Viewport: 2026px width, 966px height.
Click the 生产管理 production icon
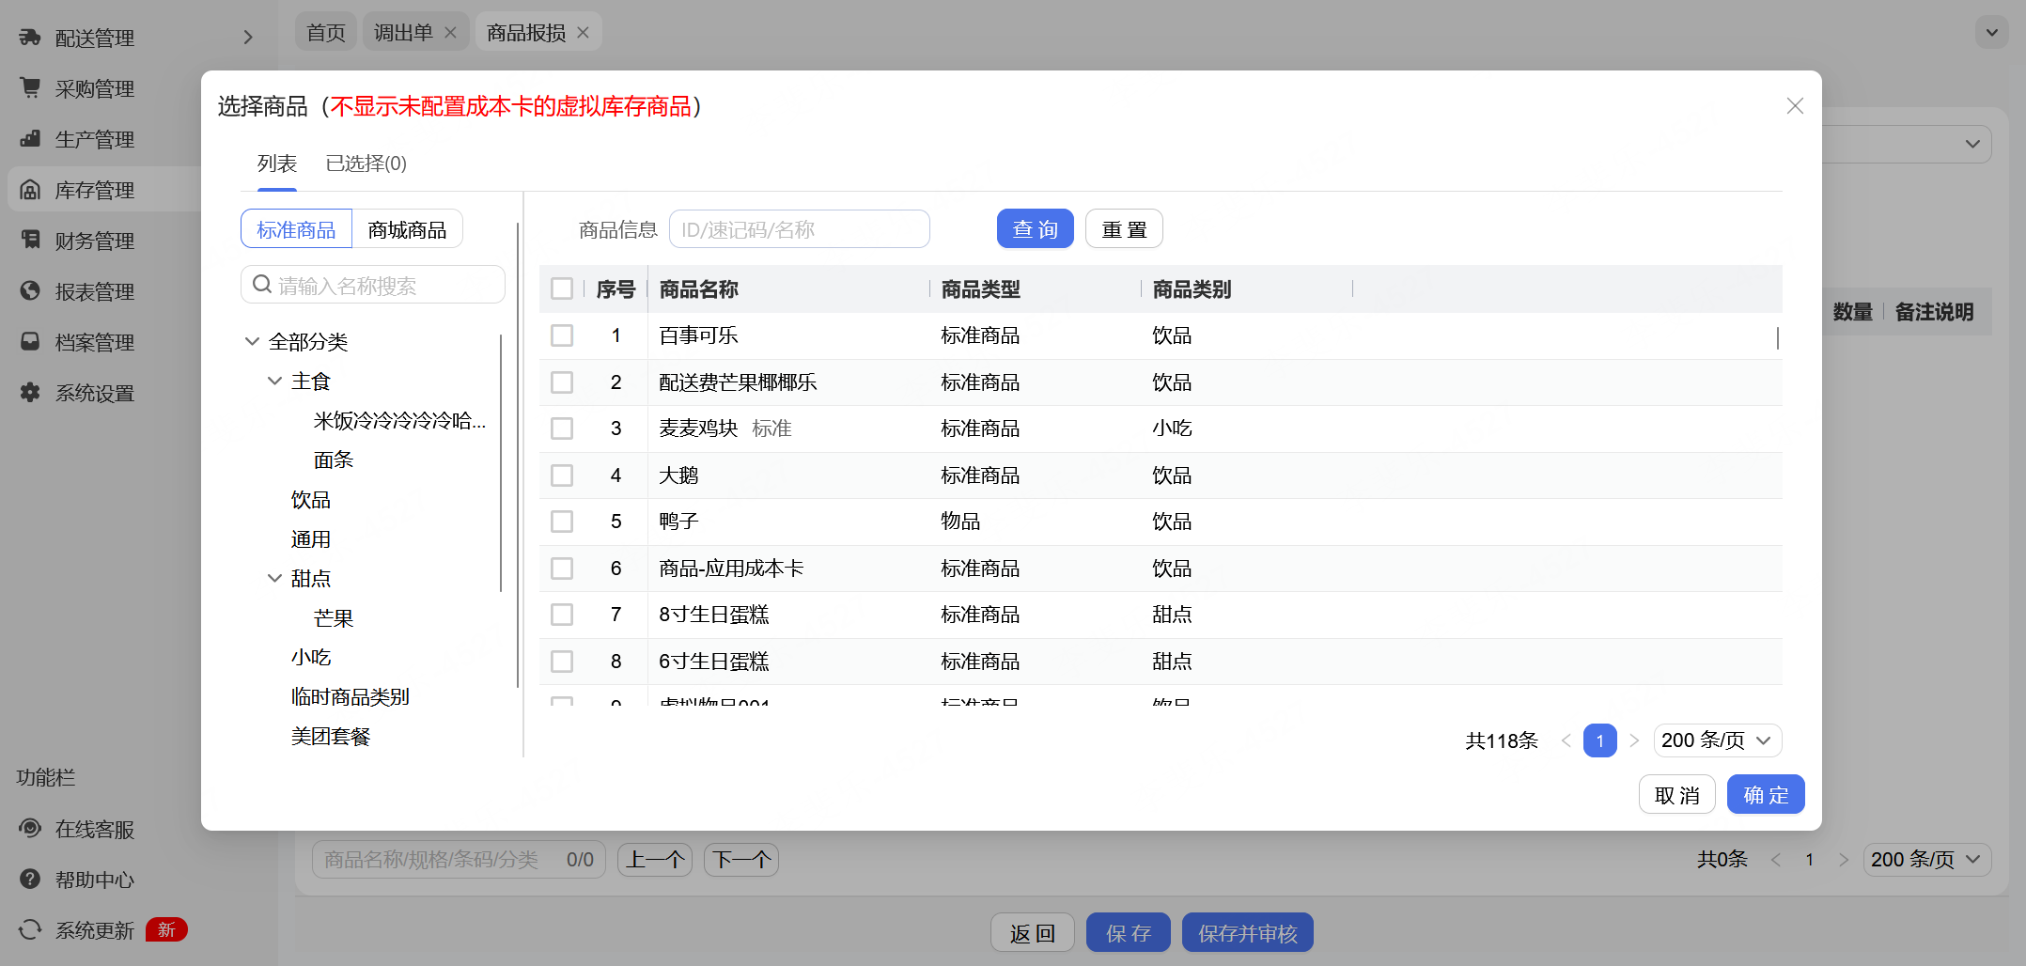click(30, 139)
